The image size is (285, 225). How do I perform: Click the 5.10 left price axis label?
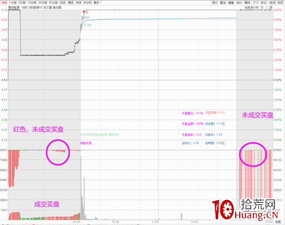4,10
